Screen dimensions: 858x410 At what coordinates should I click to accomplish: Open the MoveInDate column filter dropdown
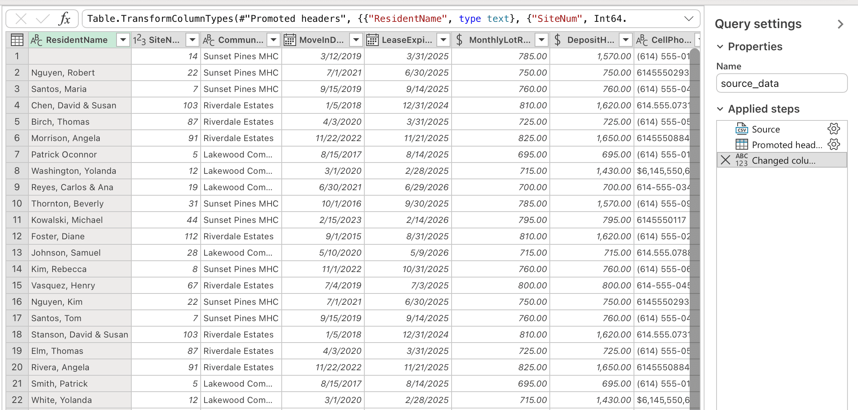pos(356,40)
